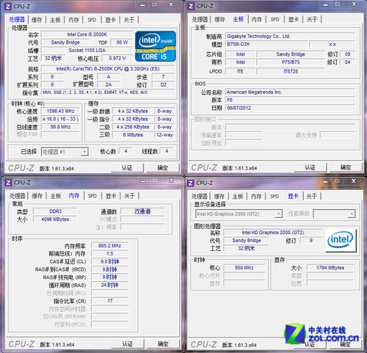This screenshot has height=353, width=367.
Task: Click 确定 button in the processor window
Action: click(x=163, y=168)
